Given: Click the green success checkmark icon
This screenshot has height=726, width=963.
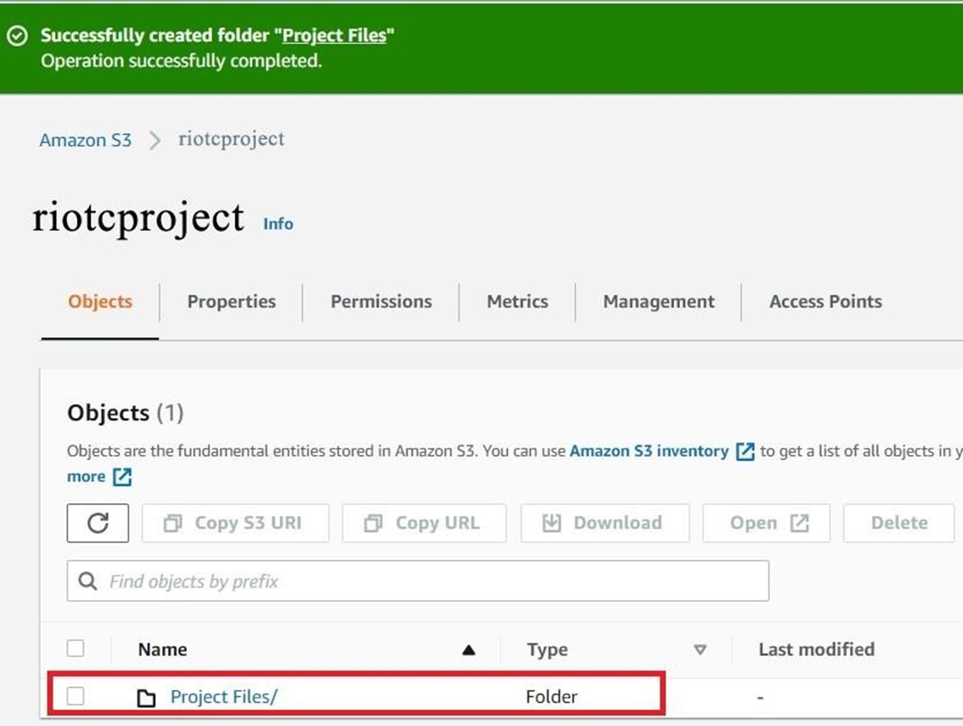Looking at the screenshot, I should coord(17,36).
